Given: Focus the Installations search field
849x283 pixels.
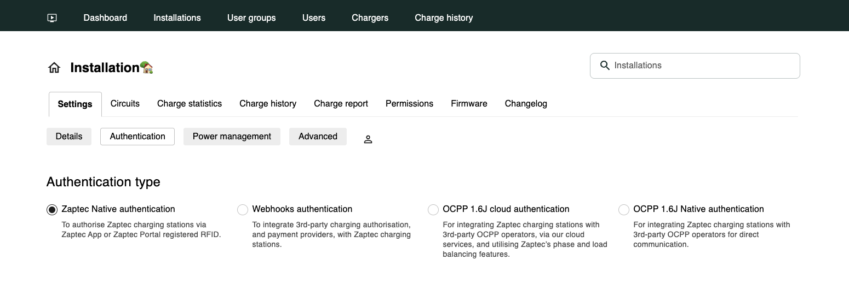Looking at the screenshot, I should [701, 66].
